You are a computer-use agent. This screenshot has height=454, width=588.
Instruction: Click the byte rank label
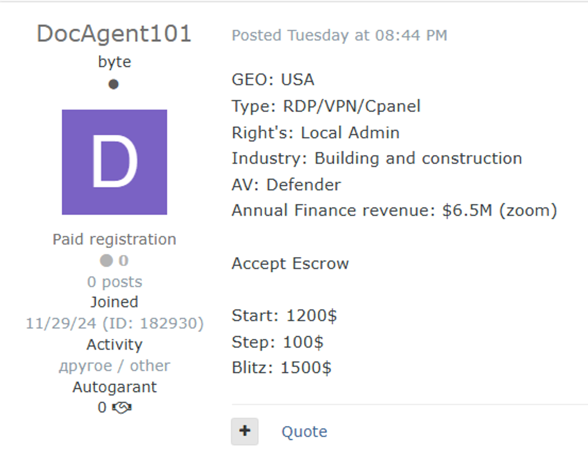pos(114,62)
